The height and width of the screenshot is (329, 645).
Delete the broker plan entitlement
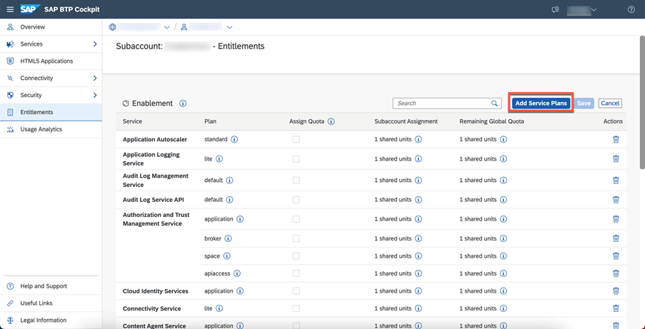(x=616, y=238)
